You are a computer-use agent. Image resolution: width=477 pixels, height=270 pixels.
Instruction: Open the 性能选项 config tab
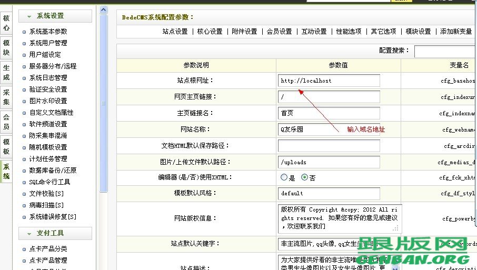coord(349,32)
